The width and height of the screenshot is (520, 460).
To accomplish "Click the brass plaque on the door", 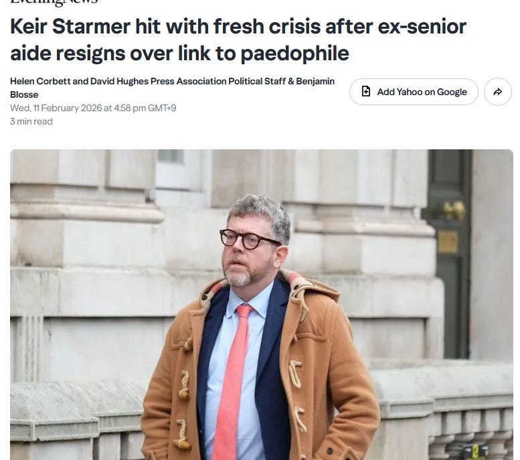I will click(447, 242).
